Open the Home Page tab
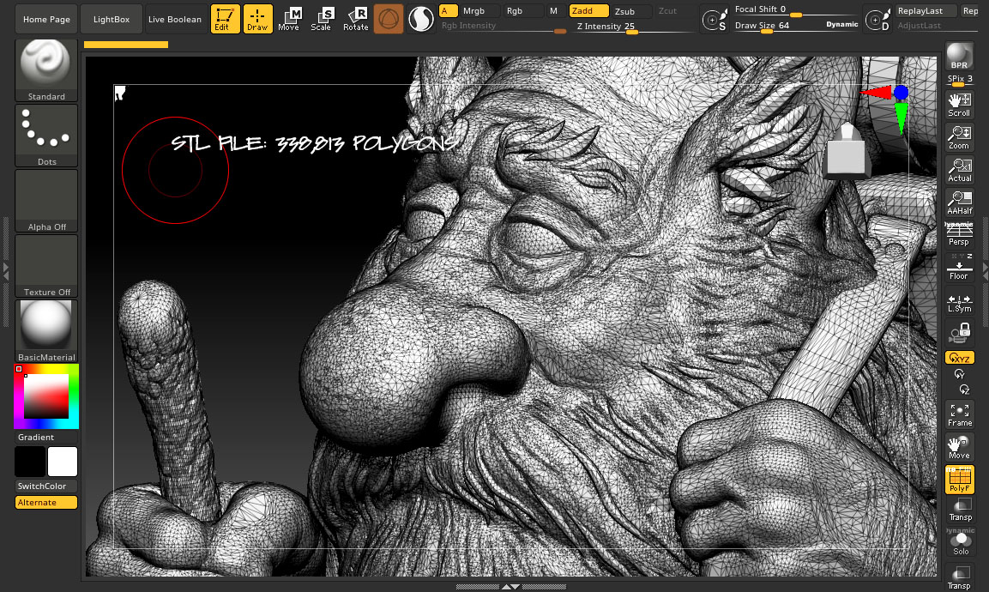989x592 pixels. (46, 19)
